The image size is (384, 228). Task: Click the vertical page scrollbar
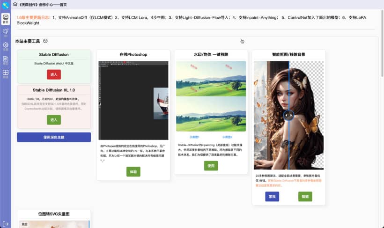click(382, 44)
